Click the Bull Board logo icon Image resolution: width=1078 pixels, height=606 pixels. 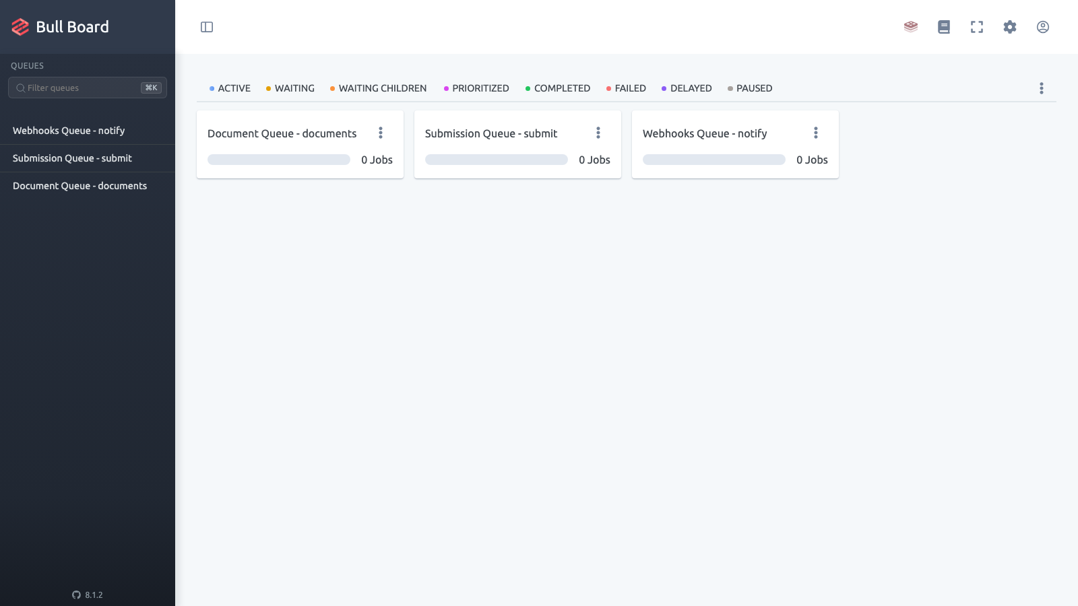(x=20, y=27)
